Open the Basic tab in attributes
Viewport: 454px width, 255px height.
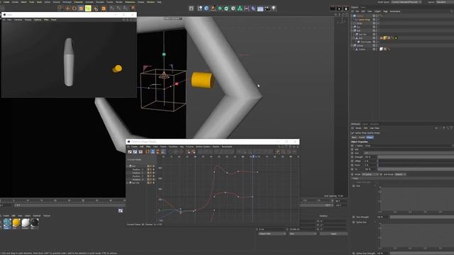coord(354,137)
